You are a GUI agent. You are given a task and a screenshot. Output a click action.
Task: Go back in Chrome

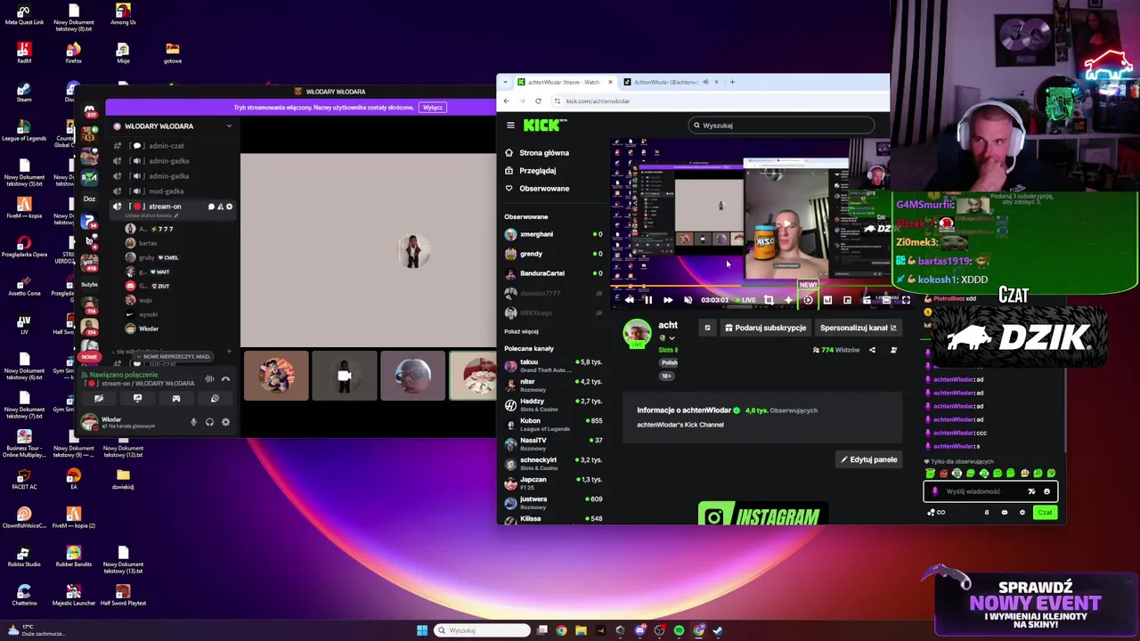506,101
